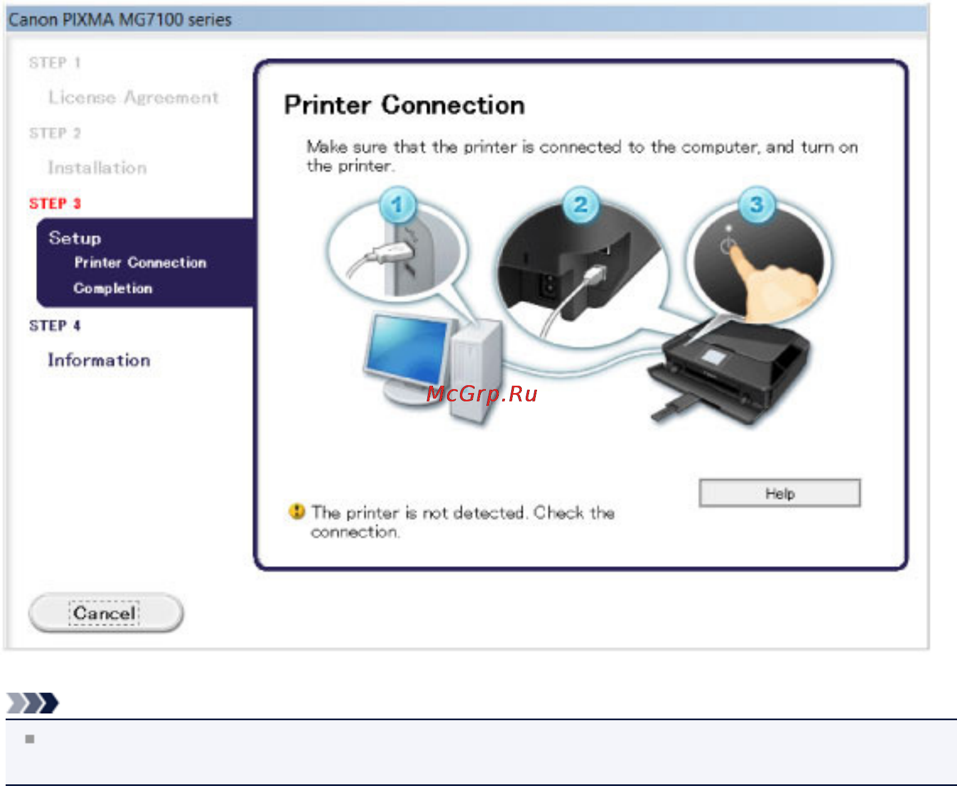The image size is (957, 786).
Task: Click the 'STEP 3' red label
Action: 55,204
